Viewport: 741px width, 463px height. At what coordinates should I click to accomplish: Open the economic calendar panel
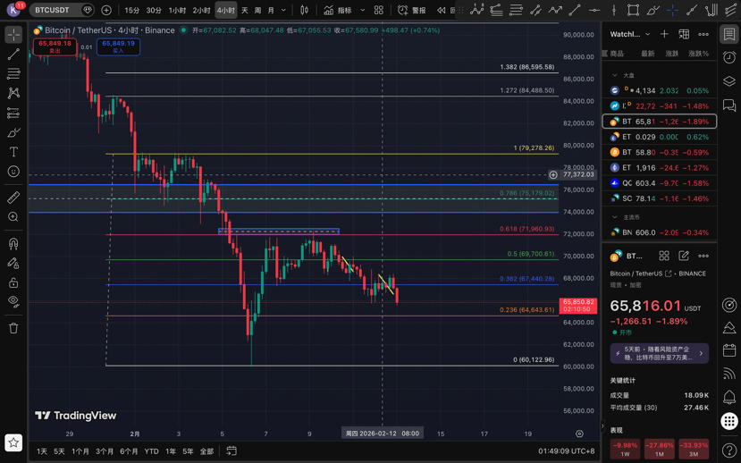tap(729, 350)
